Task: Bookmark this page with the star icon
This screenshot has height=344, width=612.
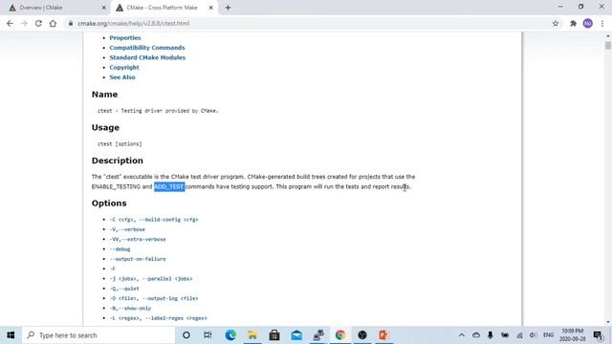Action: click(556, 23)
